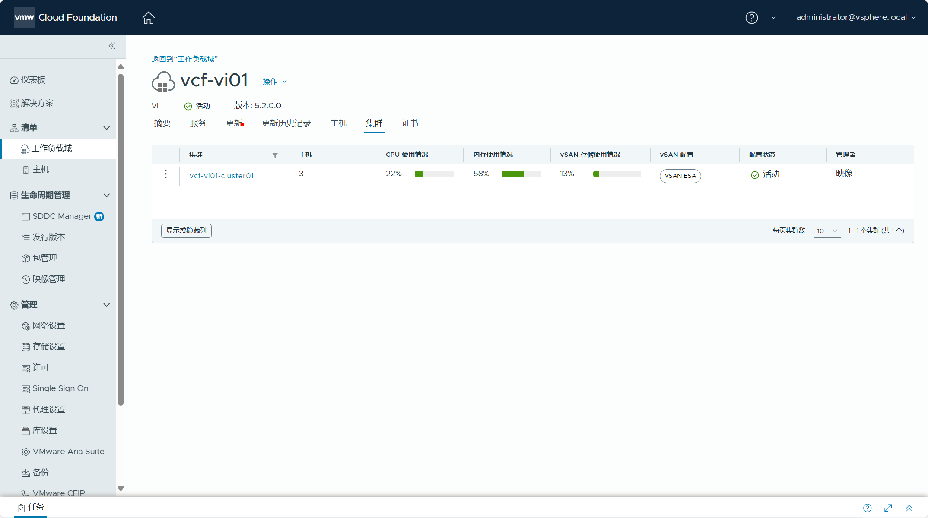
Task: Collapse the 生命周期管理 sidebar section
Action: pyautogui.click(x=106, y=195)
